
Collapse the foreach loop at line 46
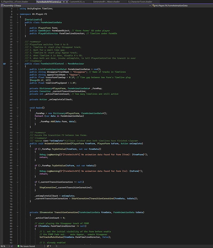coord(18,116)
